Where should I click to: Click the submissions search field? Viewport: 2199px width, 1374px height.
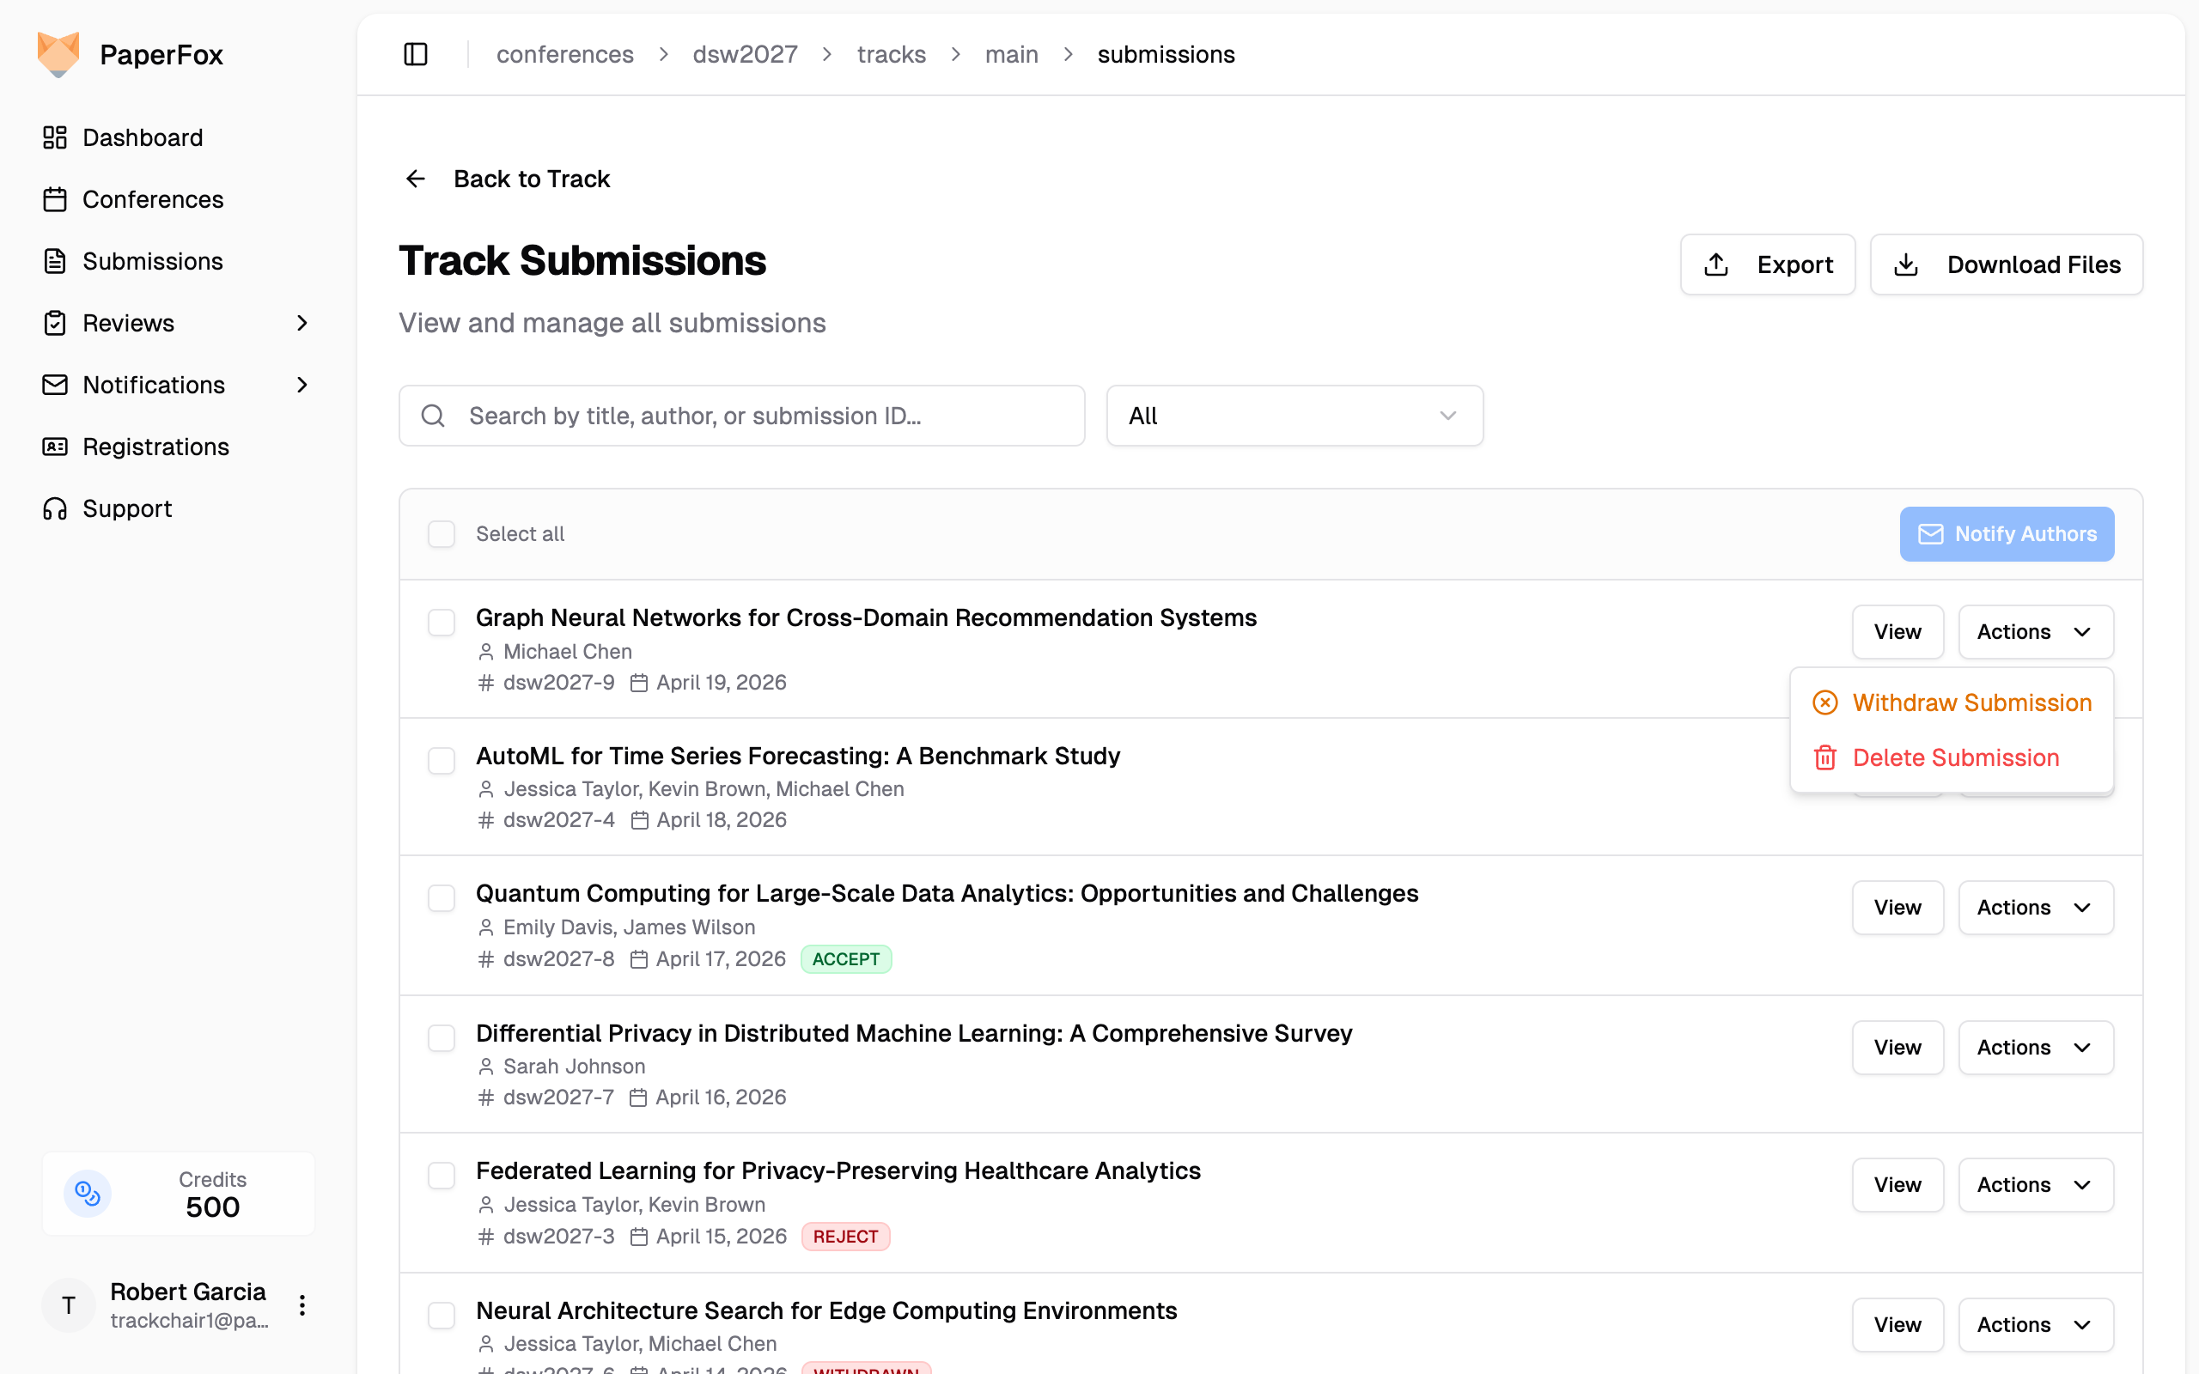(741, 416)
